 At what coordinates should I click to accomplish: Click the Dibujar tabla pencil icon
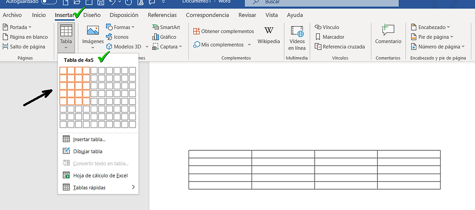pyautogui.click(x=66, y=151)
